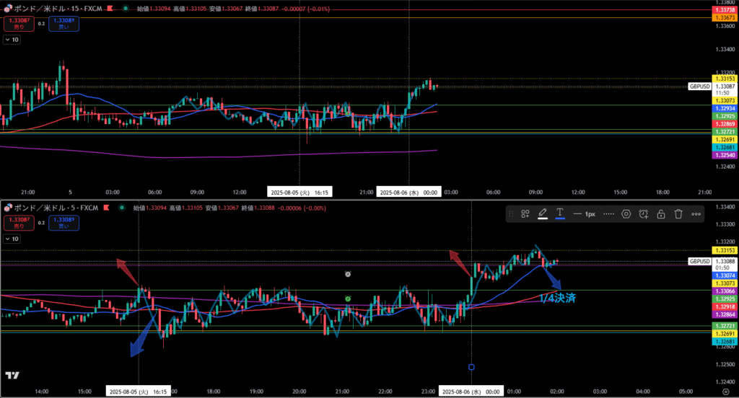Viewport: 739px width, 398px height.
Task: Click the 買い buy button in 15-minute chart
Action: coord(64,24)
